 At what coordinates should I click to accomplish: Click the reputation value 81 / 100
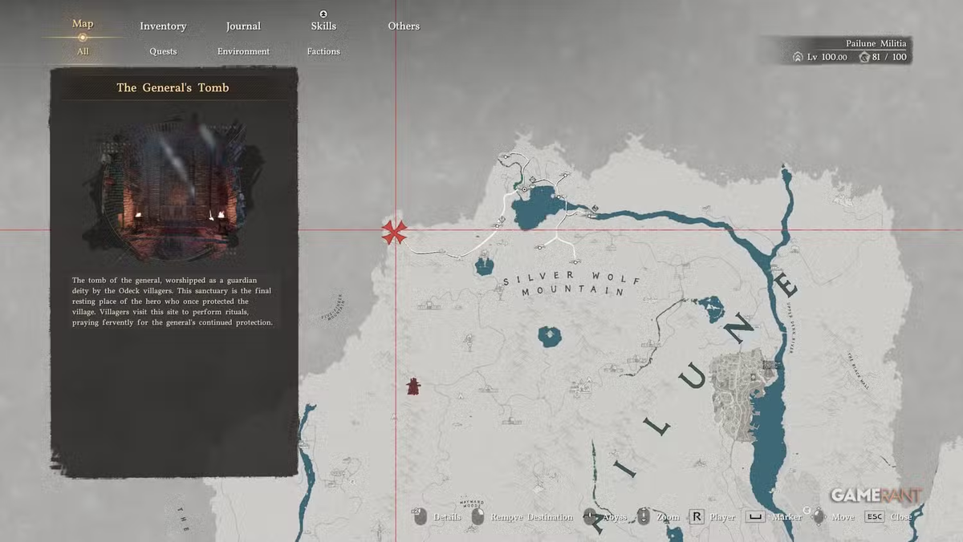(889, 57)
